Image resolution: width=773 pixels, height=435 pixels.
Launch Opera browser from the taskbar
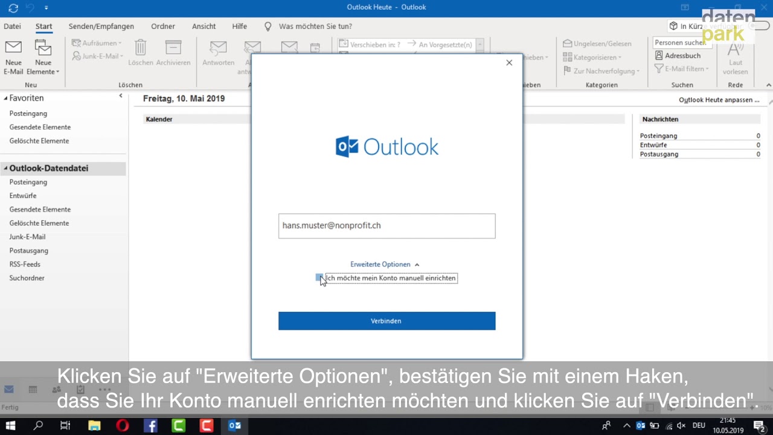coord(122,426)
